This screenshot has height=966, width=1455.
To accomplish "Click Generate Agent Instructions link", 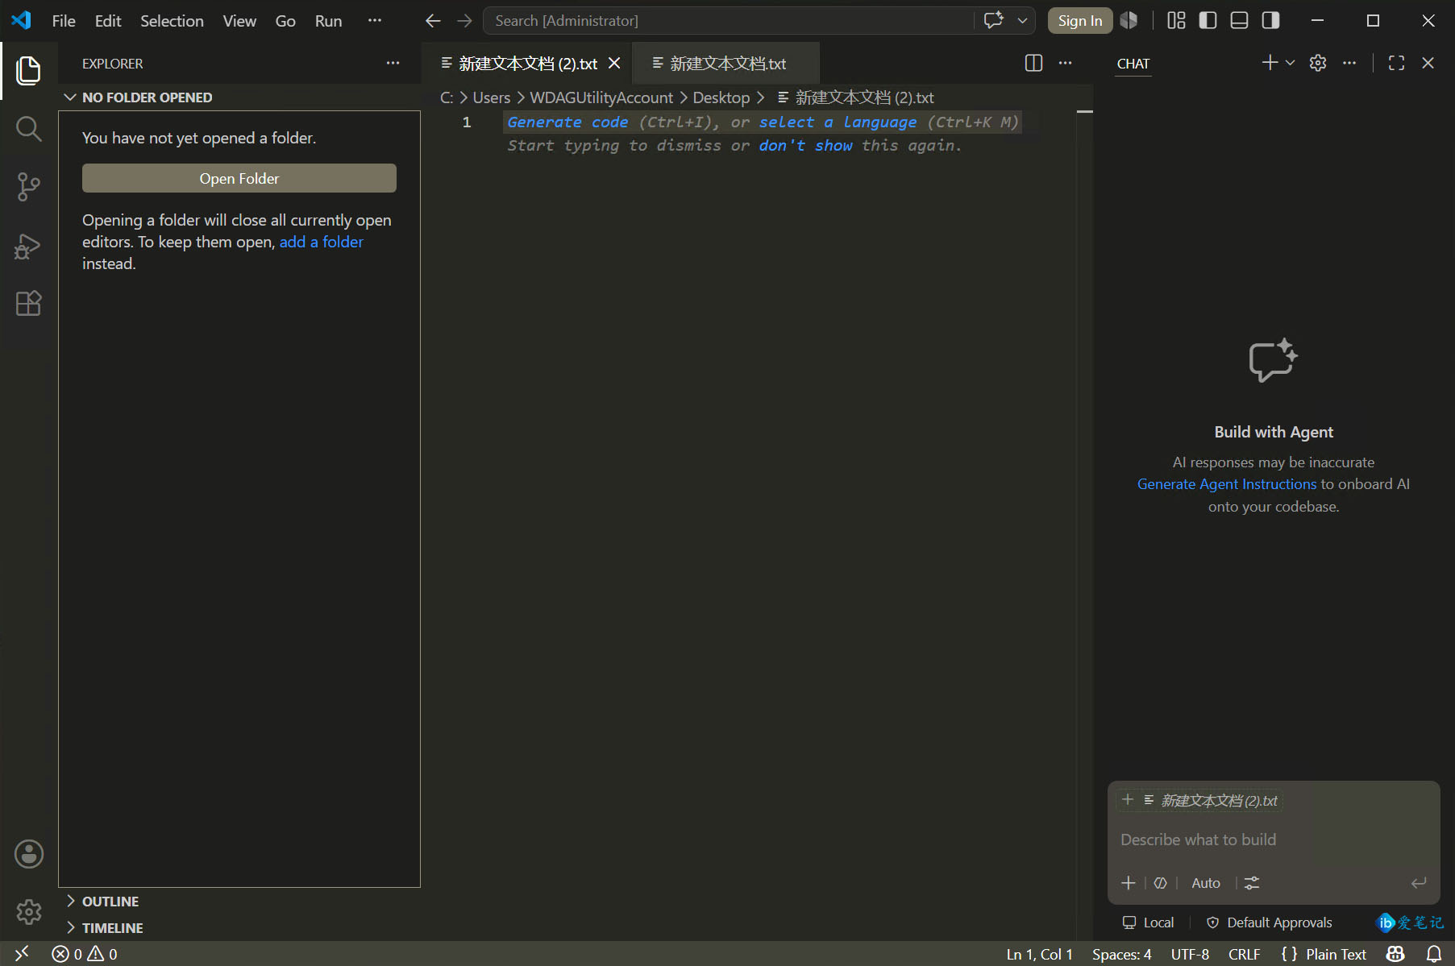I will coord(1226,484).
